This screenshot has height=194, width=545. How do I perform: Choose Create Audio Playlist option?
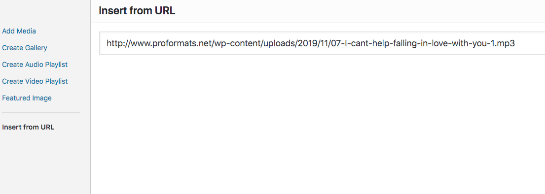[35, 65]
